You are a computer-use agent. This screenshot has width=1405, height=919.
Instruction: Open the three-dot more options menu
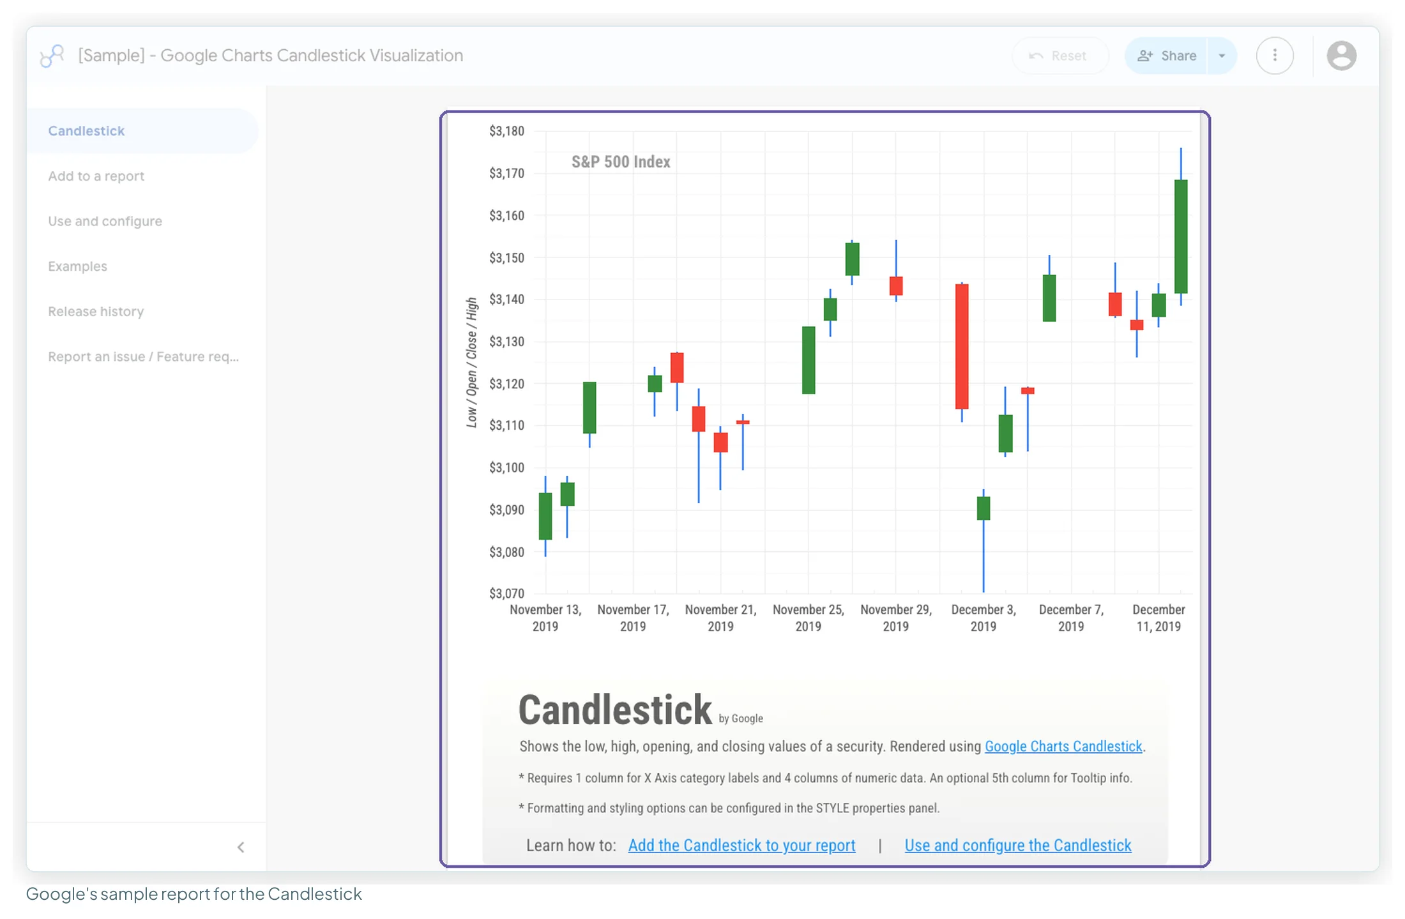[x=1275, y=56]
